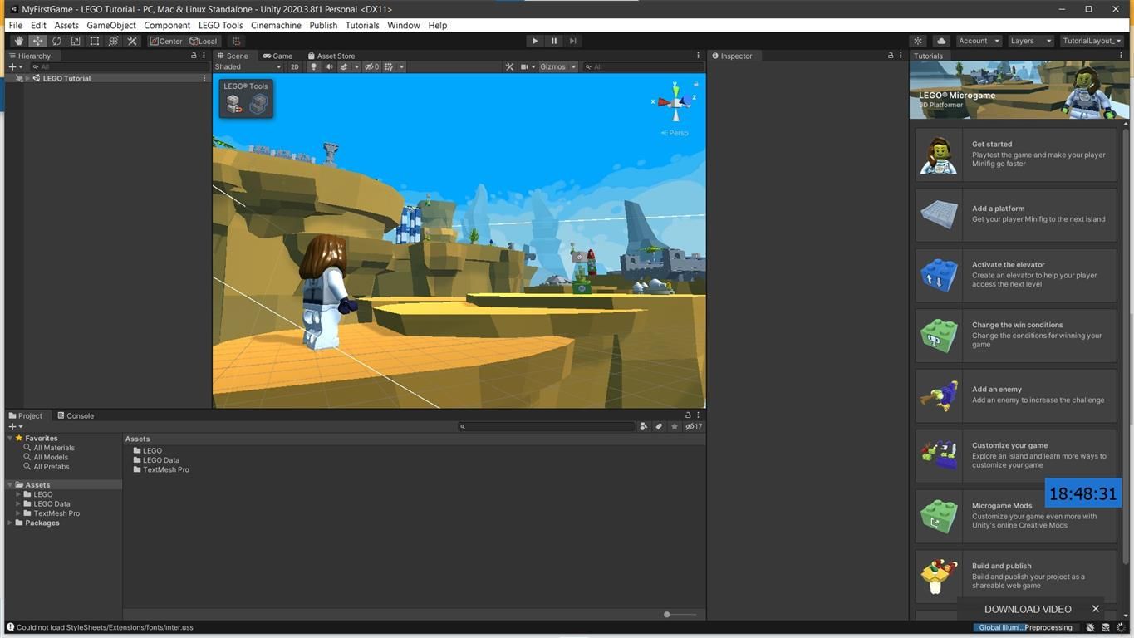This screenshot has width=1134, height=638.
Task: Select the Move tool
Action: [x=37, y=41]
